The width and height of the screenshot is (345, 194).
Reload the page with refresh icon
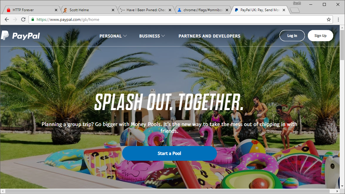pos(23,19)
